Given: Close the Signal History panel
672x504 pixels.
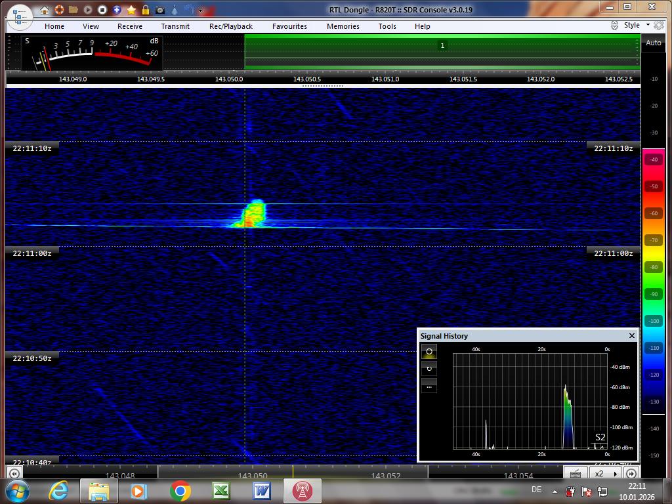Looking at the screenshot, I should point(632,335).
